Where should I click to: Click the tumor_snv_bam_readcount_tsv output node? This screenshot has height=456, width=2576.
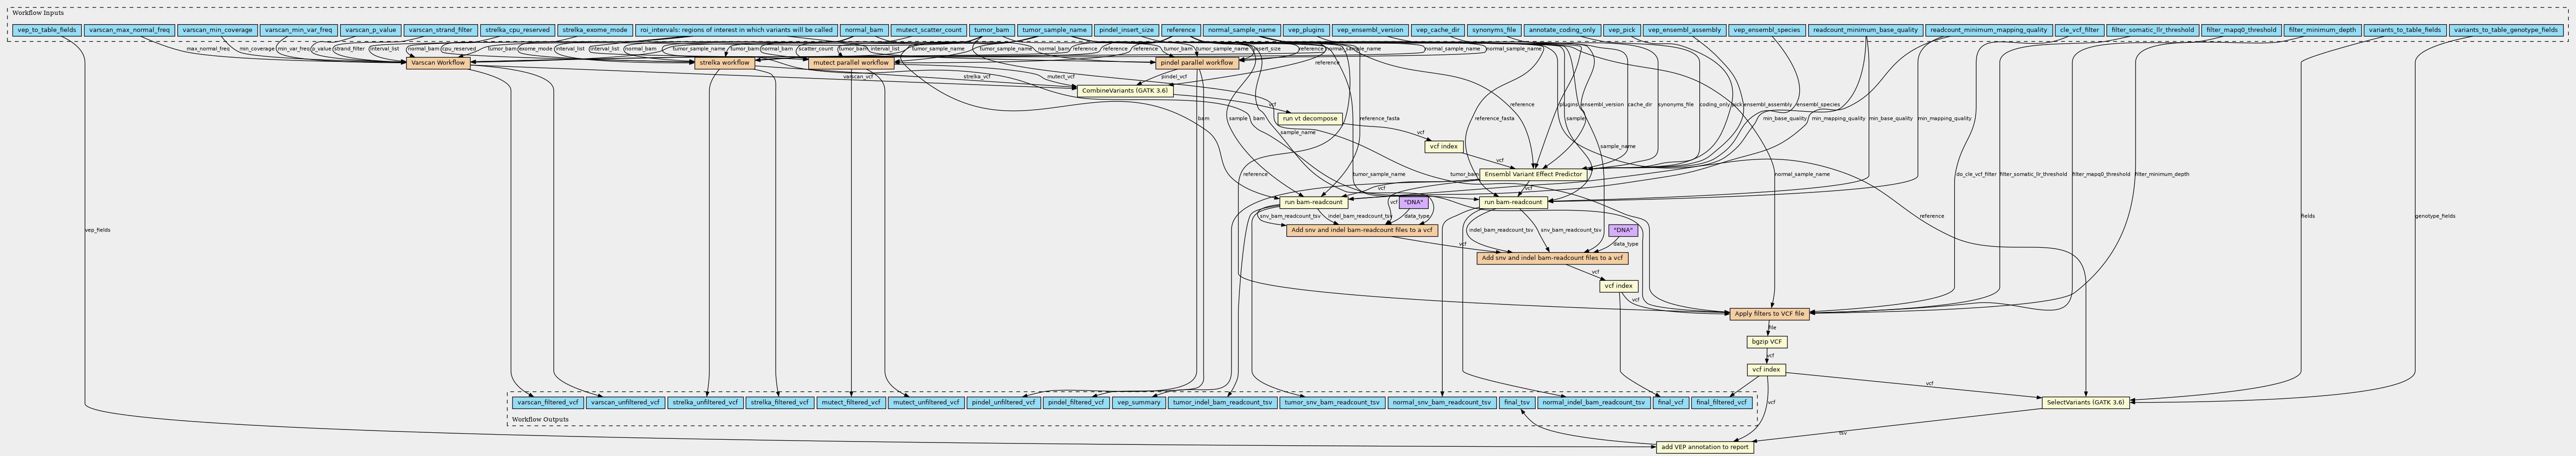click(x=1332, y=403)
